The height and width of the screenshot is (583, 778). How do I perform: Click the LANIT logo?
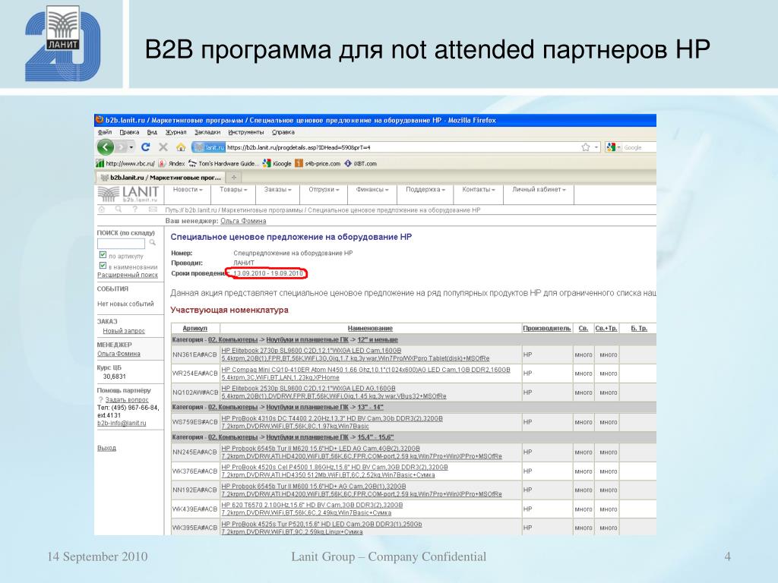(x=128, y=194)
